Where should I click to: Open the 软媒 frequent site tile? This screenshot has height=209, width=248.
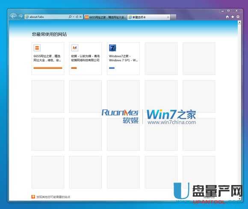[86, 59]
